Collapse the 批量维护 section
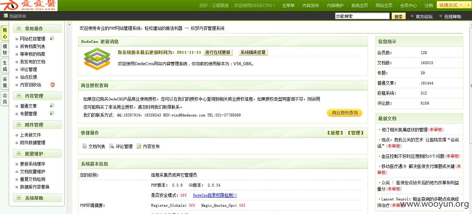The image size is (472, 214). [19, 154]
